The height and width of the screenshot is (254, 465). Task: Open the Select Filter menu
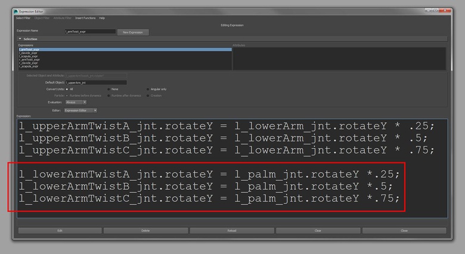pyautogui.click(x=22, y=18)
